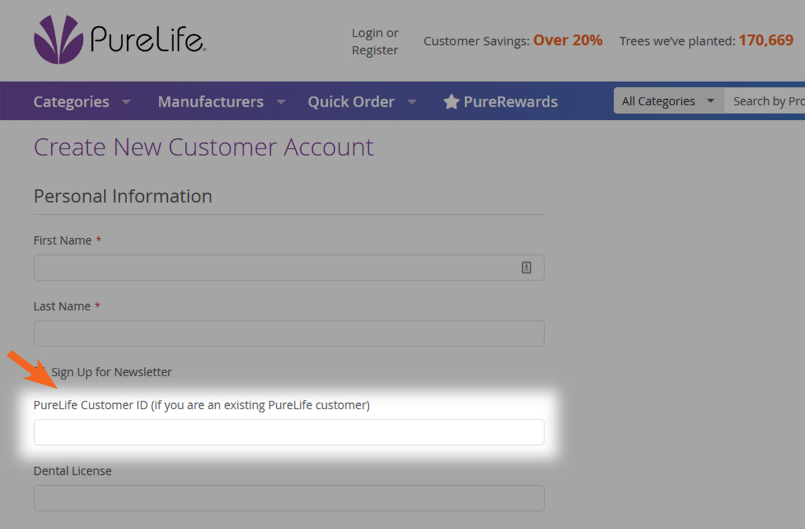
Task: Focus the PureLife Customer ID field
Action: pos(289,432)
